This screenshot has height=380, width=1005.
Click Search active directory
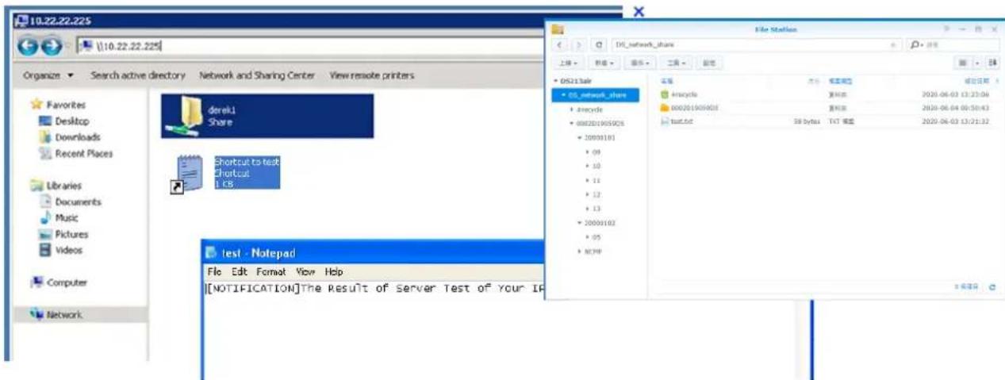[137, 75]
